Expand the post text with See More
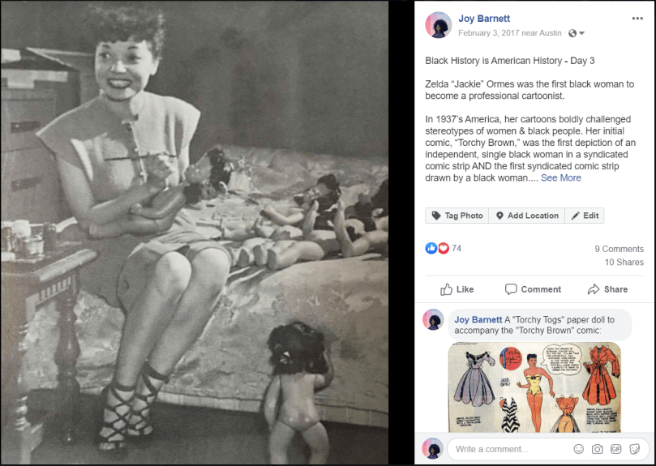 point(560,177)
